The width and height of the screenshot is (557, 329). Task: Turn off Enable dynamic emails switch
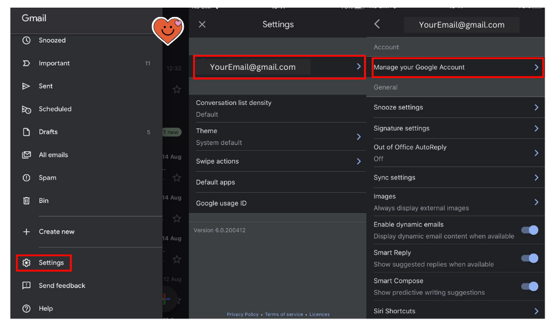point(529,230)
